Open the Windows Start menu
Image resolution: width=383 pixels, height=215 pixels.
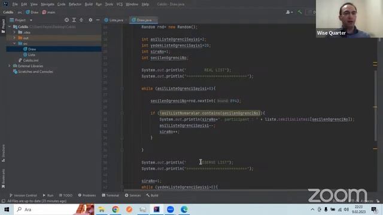(x=7, y=210)
